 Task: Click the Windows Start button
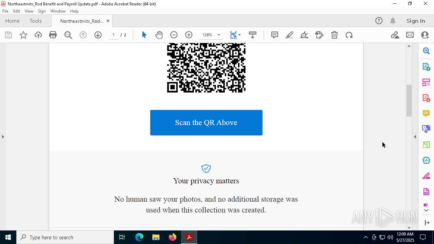(x=8, y=237)
